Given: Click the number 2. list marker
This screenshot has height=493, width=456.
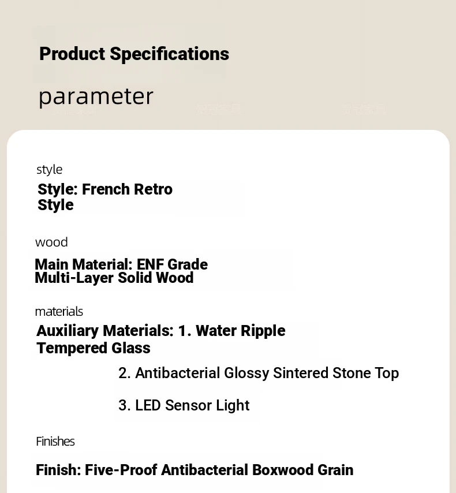Looking at the screenshot, I should (125, 373).
